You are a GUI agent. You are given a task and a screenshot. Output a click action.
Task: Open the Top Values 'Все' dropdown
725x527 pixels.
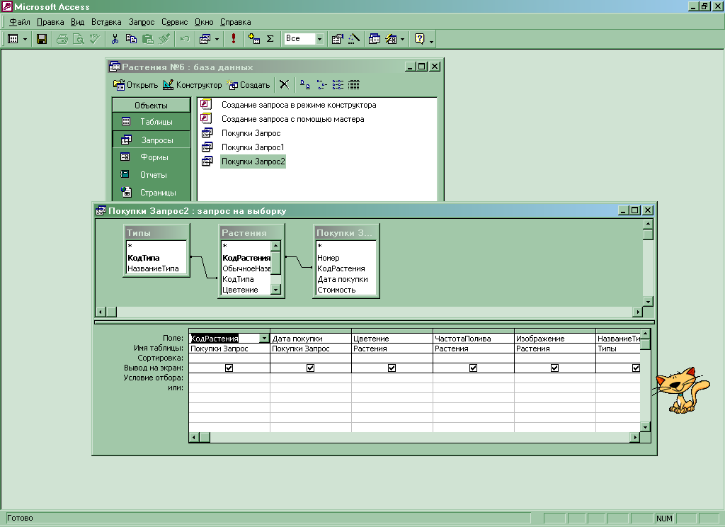tap(319, 39)
